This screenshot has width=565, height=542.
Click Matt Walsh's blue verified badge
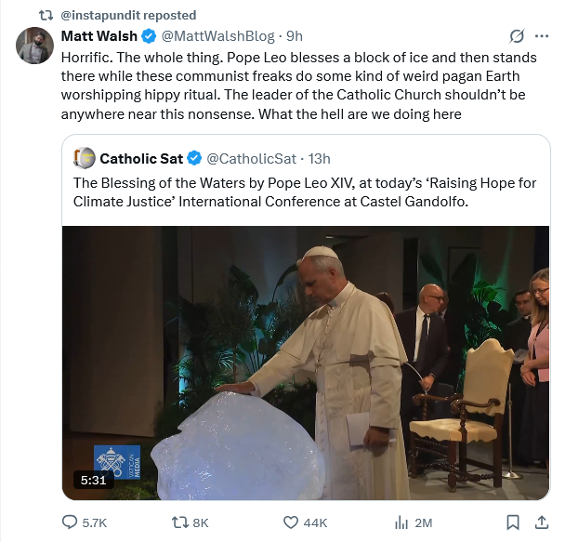pyautogui.click(x=148, y=36)
